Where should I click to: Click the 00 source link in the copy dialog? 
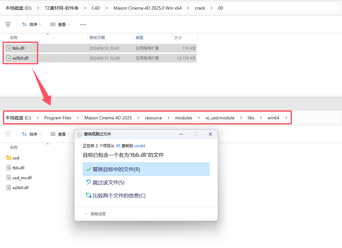(118, 146)
